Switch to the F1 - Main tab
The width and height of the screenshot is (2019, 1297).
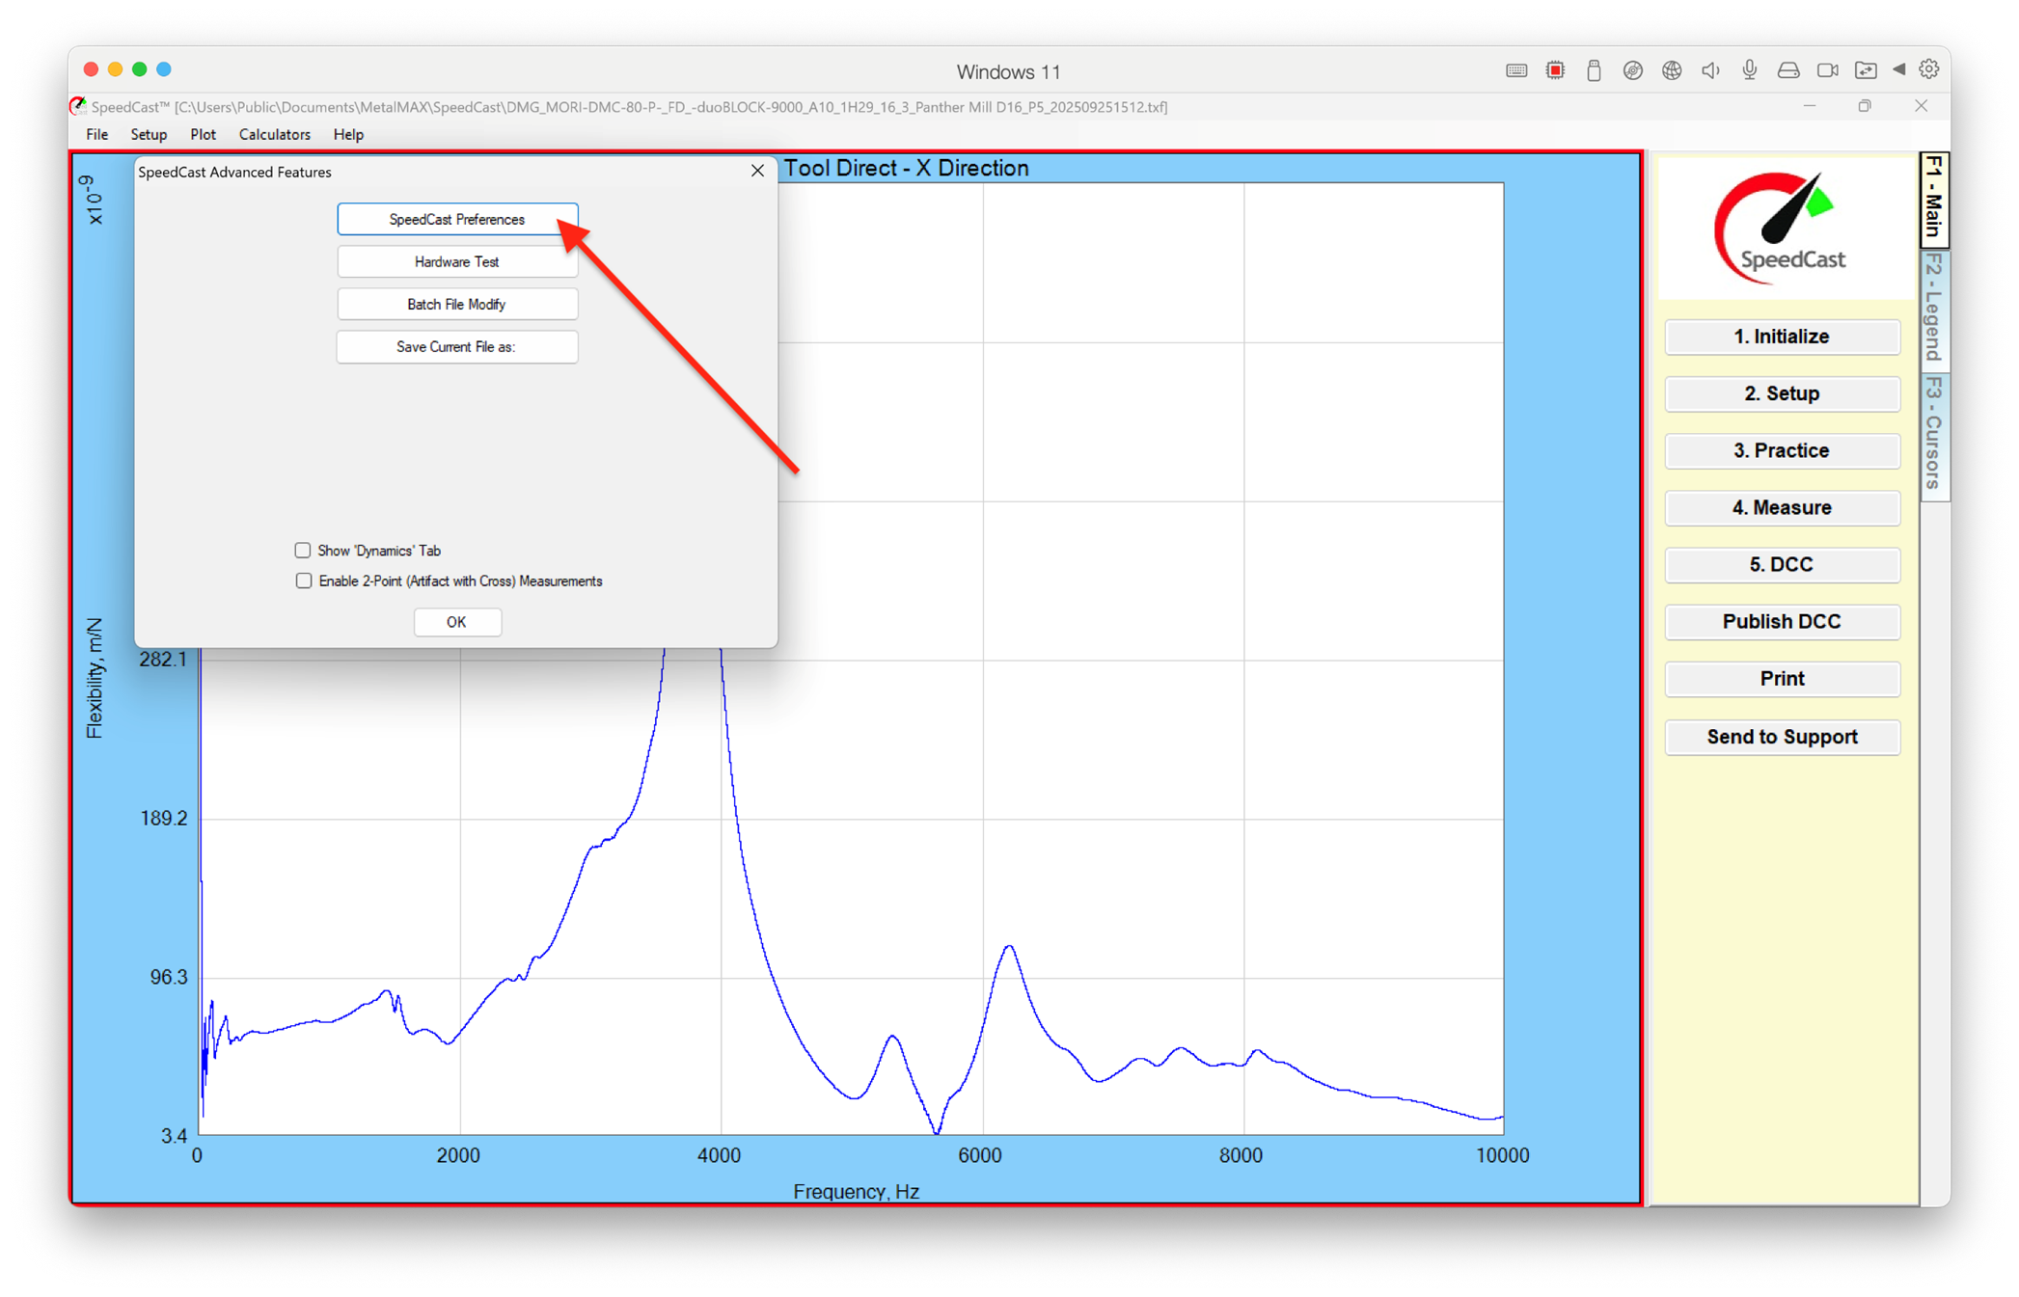coord(1934,199)
